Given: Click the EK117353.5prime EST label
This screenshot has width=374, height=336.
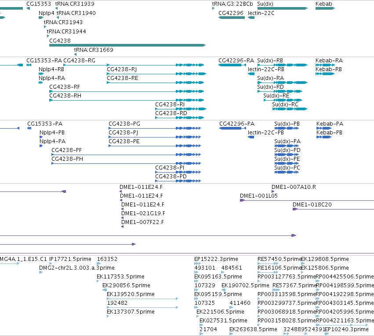Looking at the screenshot, I should click(x=120, y=277).
